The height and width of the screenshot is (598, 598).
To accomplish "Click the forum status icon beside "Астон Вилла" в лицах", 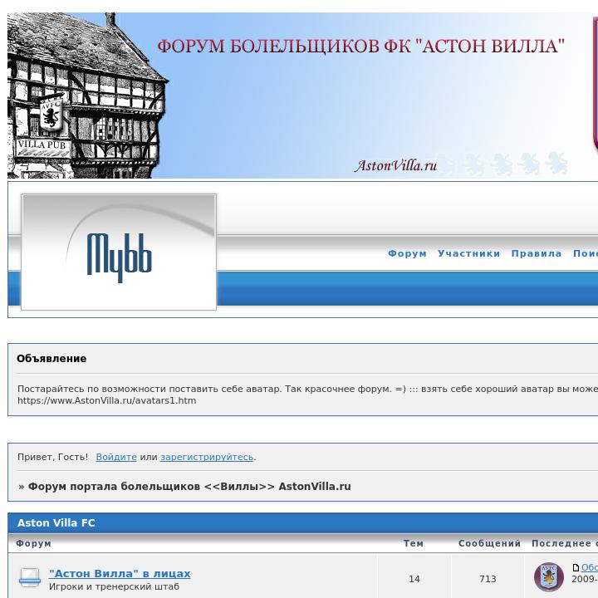I will click(x=30, y=578).
